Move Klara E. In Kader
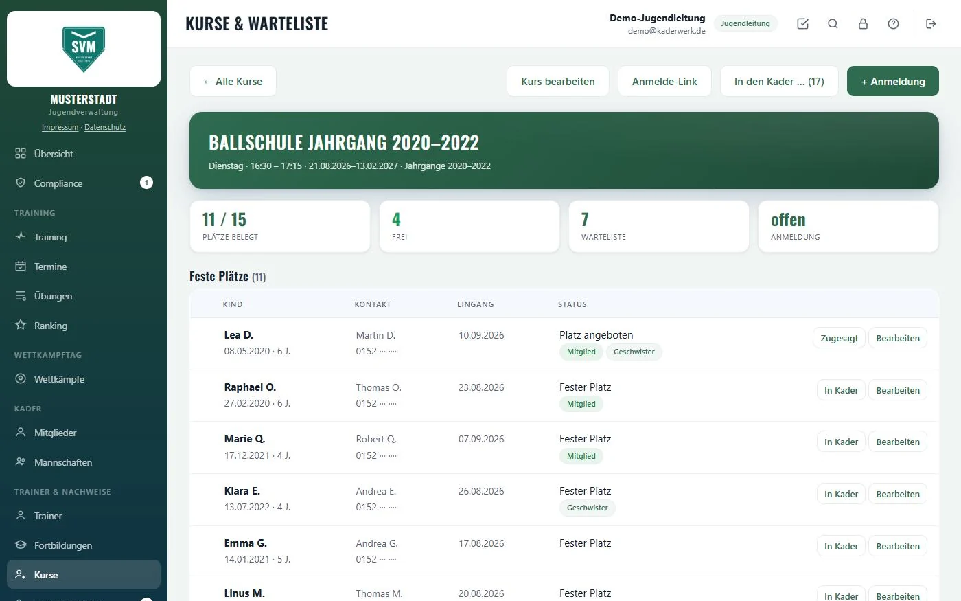This screenshot has height=601, width=961. [x=841, y=494]
